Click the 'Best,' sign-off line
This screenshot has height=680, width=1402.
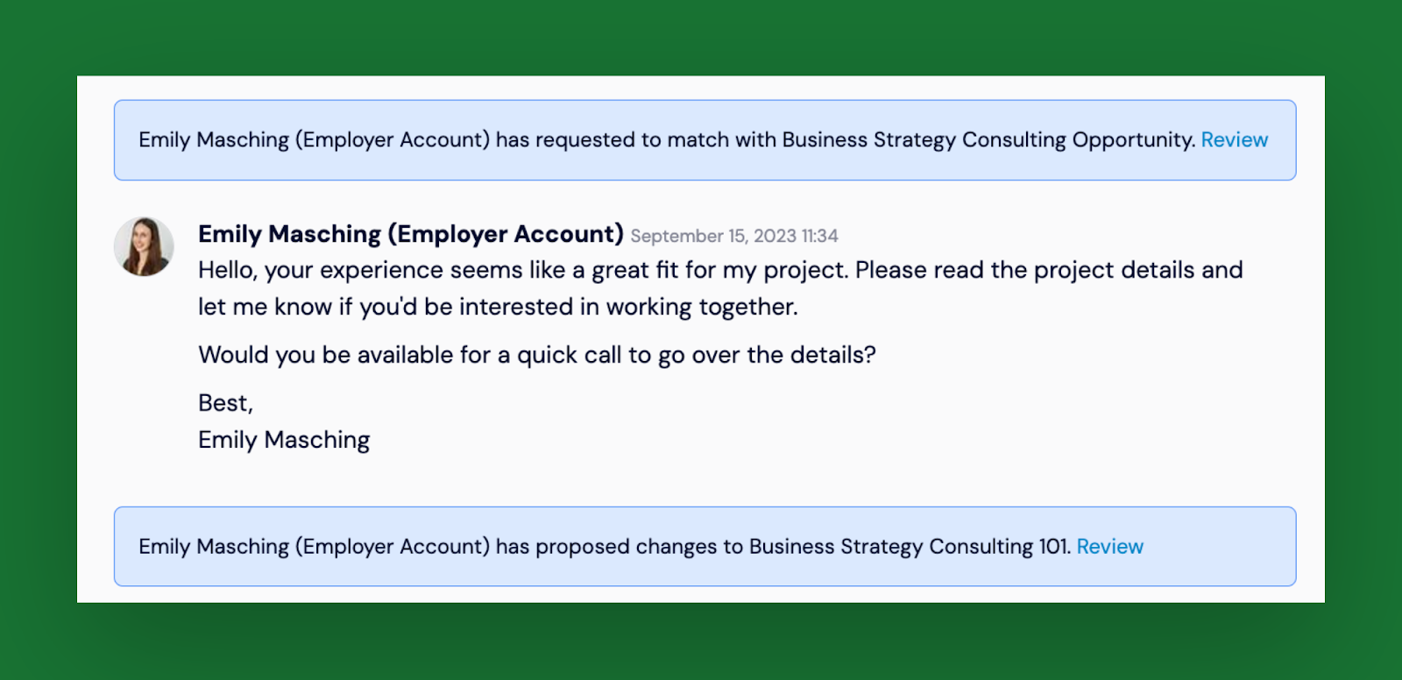click(x=225, y=403)
